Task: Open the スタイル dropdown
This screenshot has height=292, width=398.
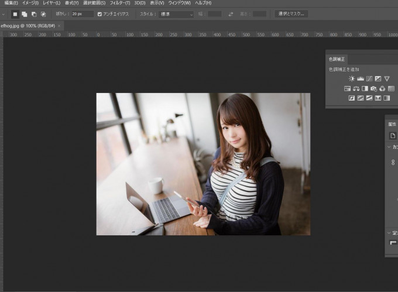Action: (x=176, y=14)
